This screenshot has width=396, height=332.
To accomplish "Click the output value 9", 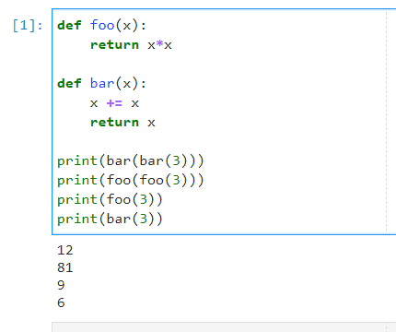I will (x=61, y=285).
